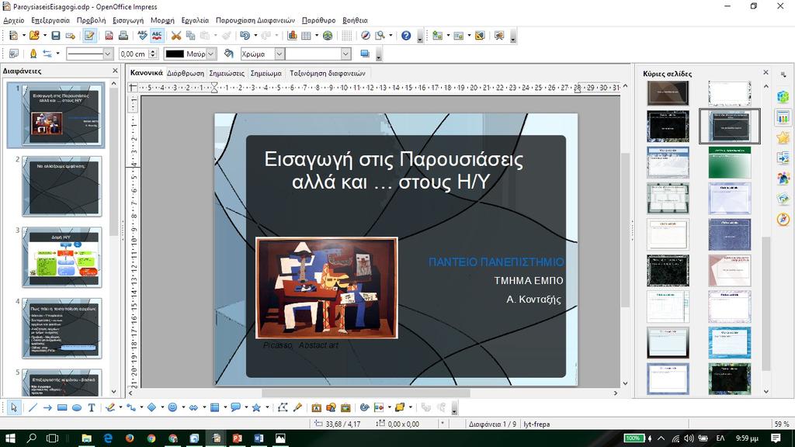The width and height of the screenshot is (795, 447).
Task: Increase line width with the stepper
Action: [x=153, y=51]
